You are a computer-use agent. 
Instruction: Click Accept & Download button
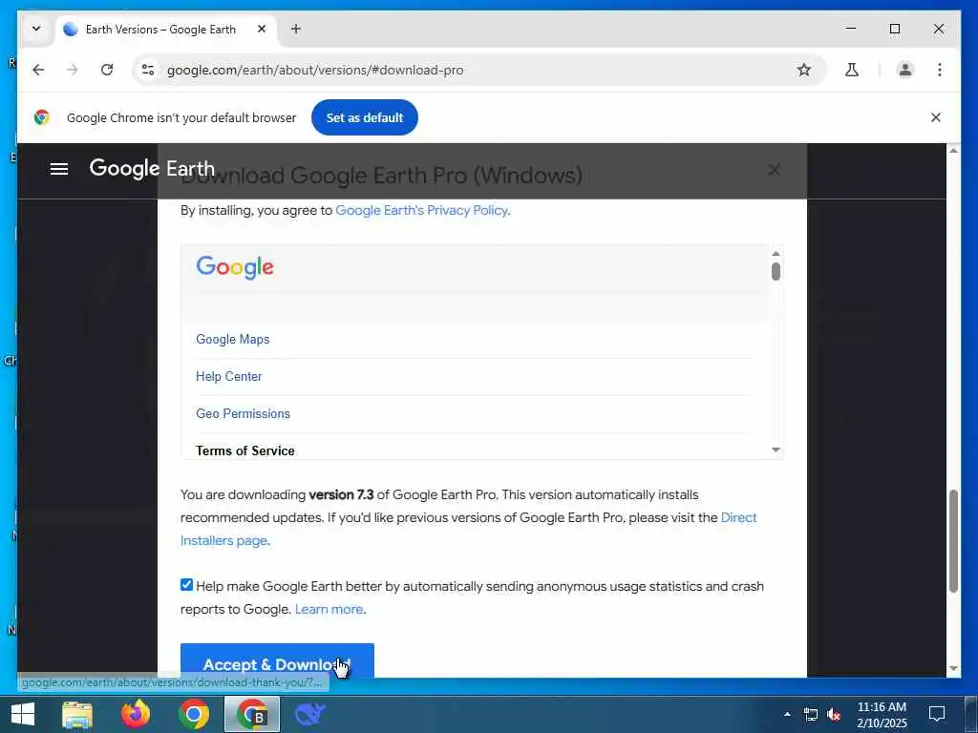(277, 660)
